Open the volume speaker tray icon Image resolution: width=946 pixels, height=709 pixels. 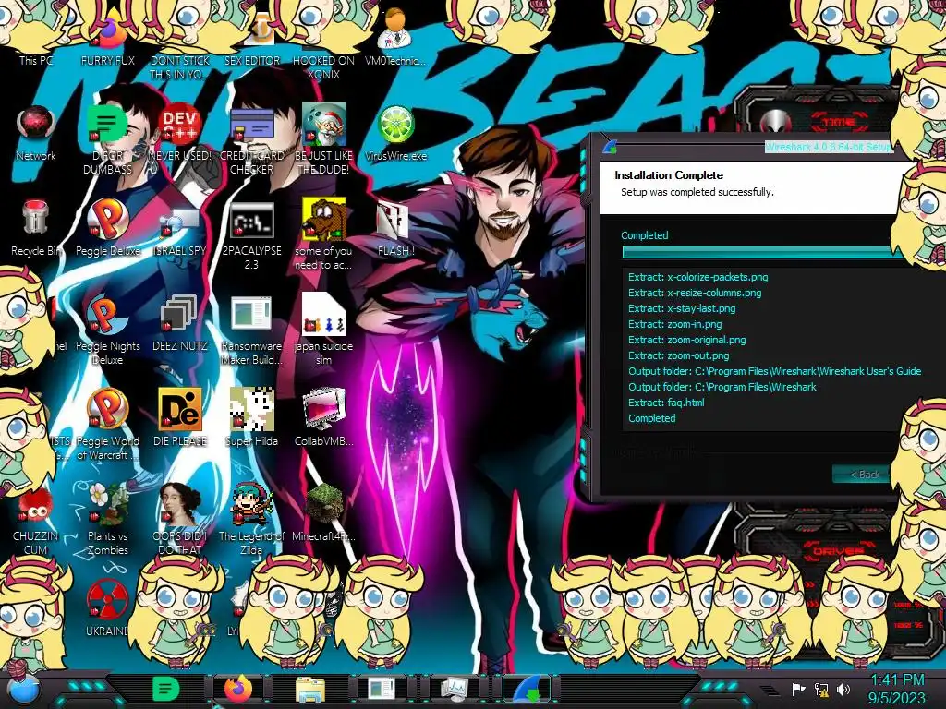843,689
